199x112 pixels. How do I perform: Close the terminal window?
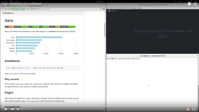coord(197,56)
